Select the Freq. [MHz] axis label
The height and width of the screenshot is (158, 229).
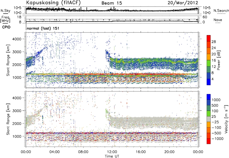(x=5, y=19)
